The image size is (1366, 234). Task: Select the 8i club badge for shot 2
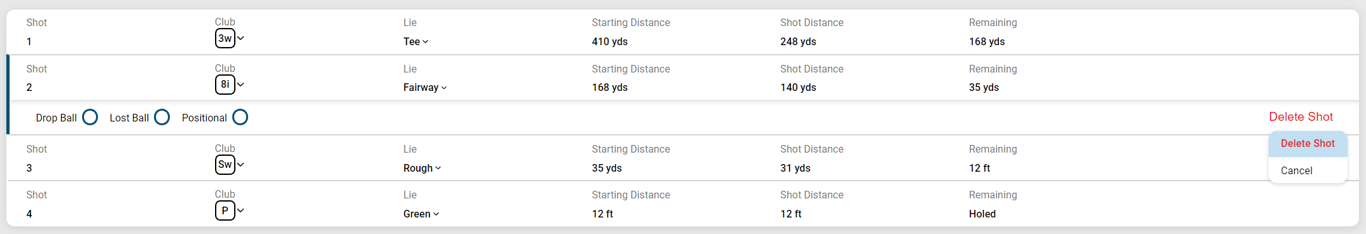point(225,84)
